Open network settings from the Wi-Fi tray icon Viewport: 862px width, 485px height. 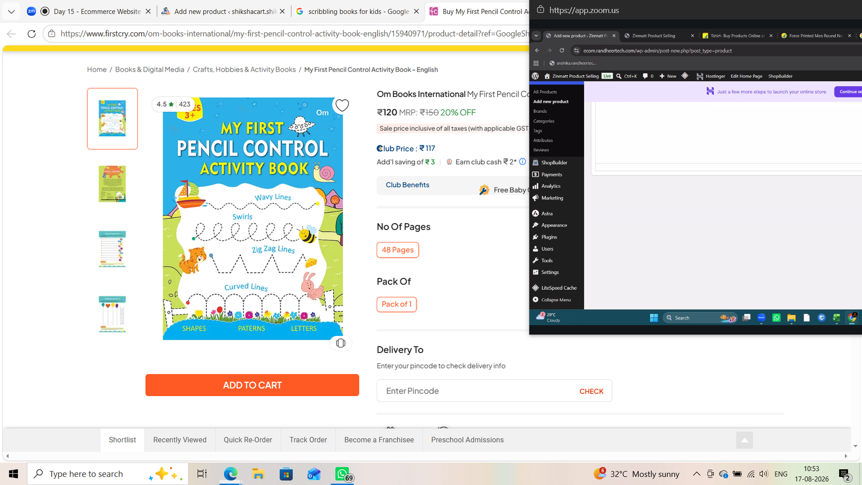point(750,474)
